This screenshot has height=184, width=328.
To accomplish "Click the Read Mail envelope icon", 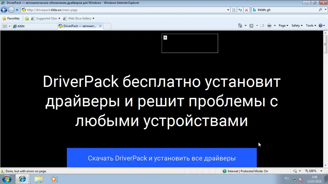I will [x=262, y=26].
